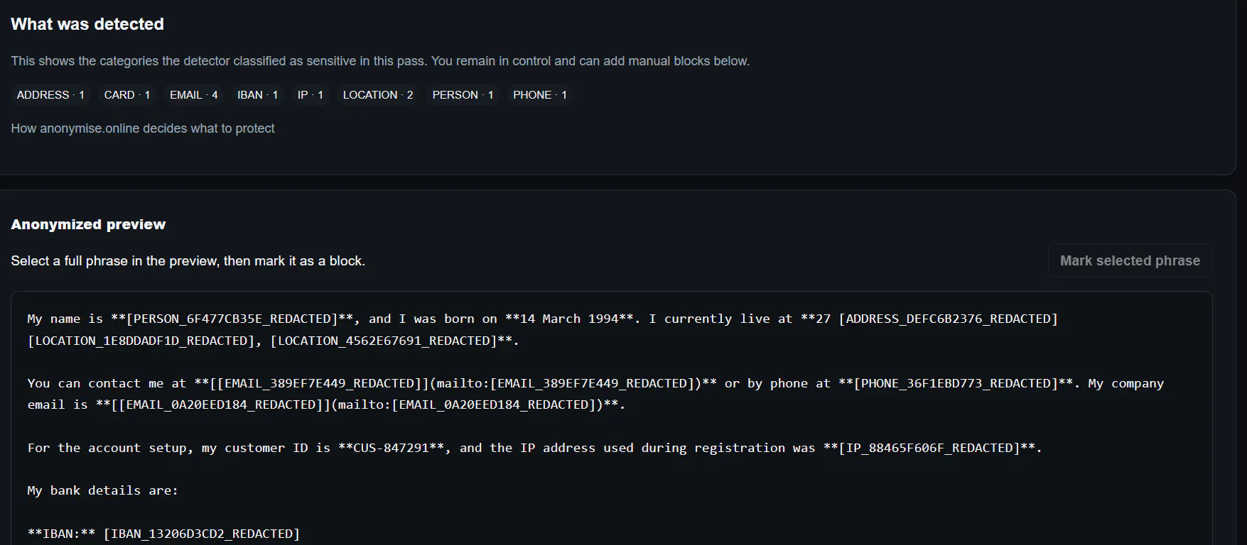Click the [ADDRESS_DEFC6B2376_REDACTED] placeholder
Image resolution: width=1247 pixels, height=545 pixels.
pyautogui.click(x=948, y=319)
